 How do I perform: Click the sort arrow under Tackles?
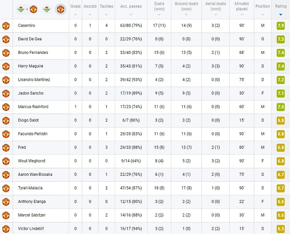(x=106, y=15)
